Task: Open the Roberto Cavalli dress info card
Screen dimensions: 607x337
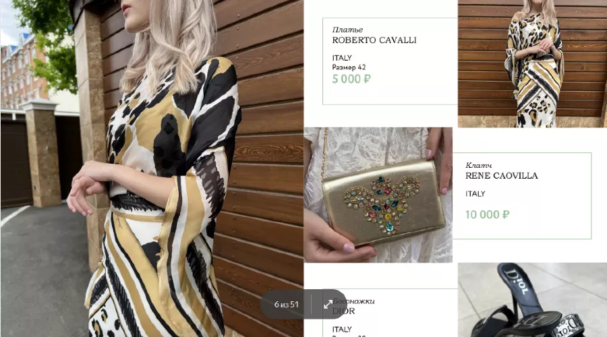Action: pyautogui.click(x=390, y=61)
